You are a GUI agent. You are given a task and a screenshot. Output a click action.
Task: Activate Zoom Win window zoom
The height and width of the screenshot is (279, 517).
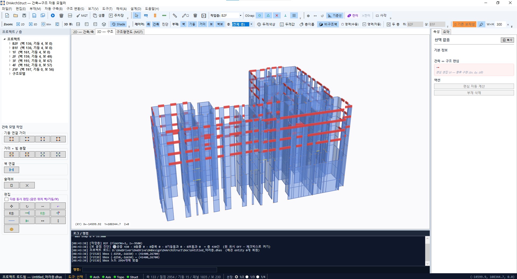click(x=46, y=24)
